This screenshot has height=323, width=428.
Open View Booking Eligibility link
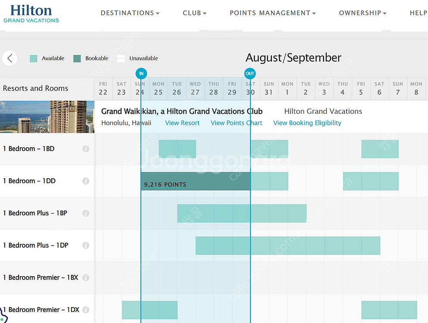coord(307,123)
